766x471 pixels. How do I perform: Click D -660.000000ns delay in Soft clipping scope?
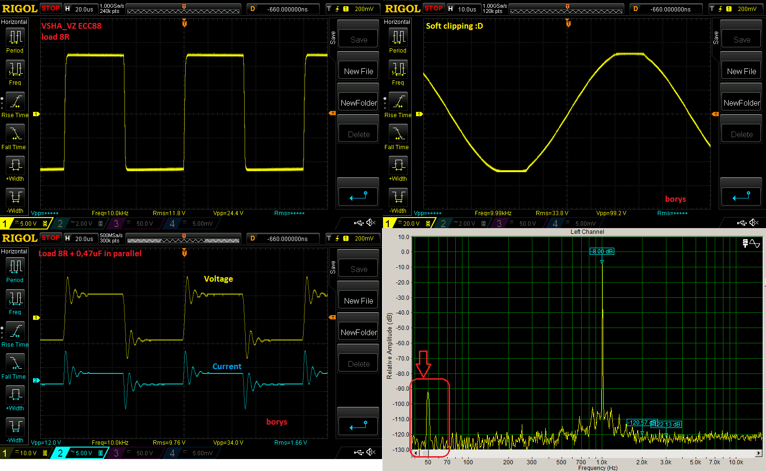[666, 9]
